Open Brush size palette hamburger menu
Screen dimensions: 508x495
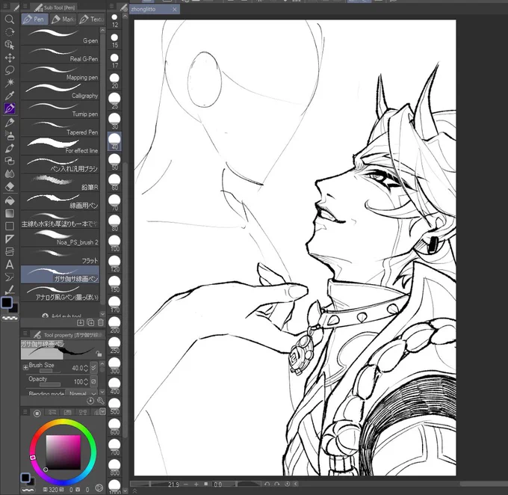[x=111, y=6]
